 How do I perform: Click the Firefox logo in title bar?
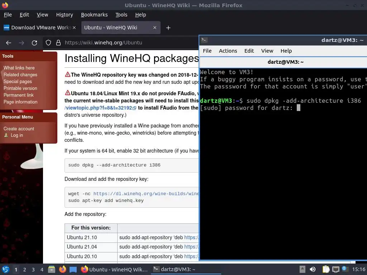5,5
